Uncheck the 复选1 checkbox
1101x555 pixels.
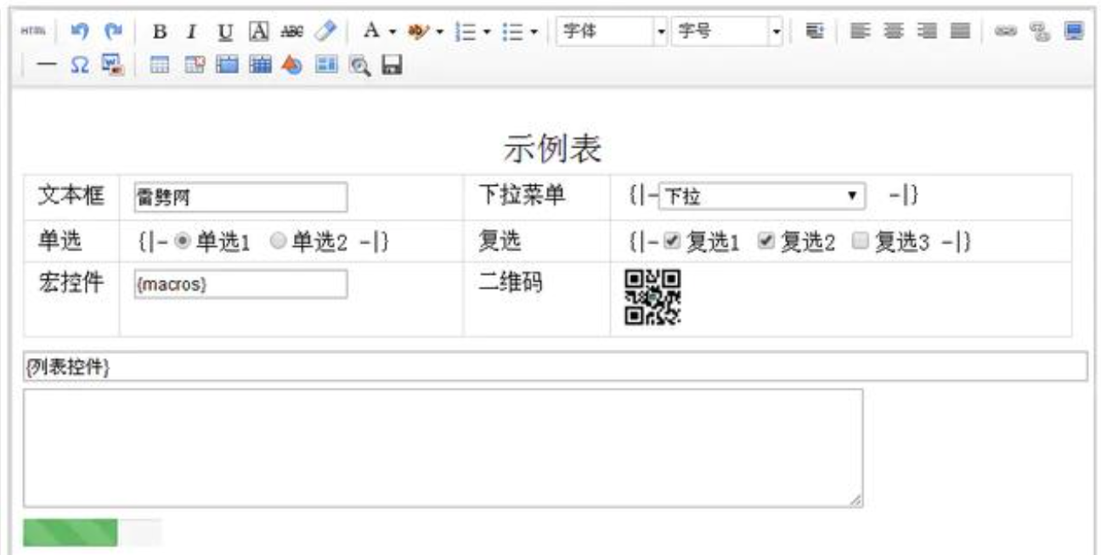(x=675, y=242)
